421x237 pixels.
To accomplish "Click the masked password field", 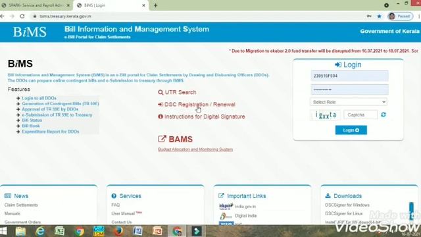I will tap(349, 90).
